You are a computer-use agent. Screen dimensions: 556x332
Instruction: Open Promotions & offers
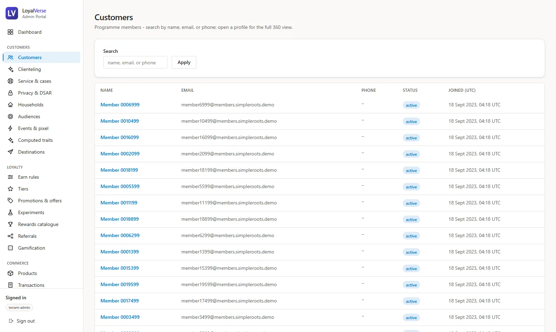click(41, 201)
